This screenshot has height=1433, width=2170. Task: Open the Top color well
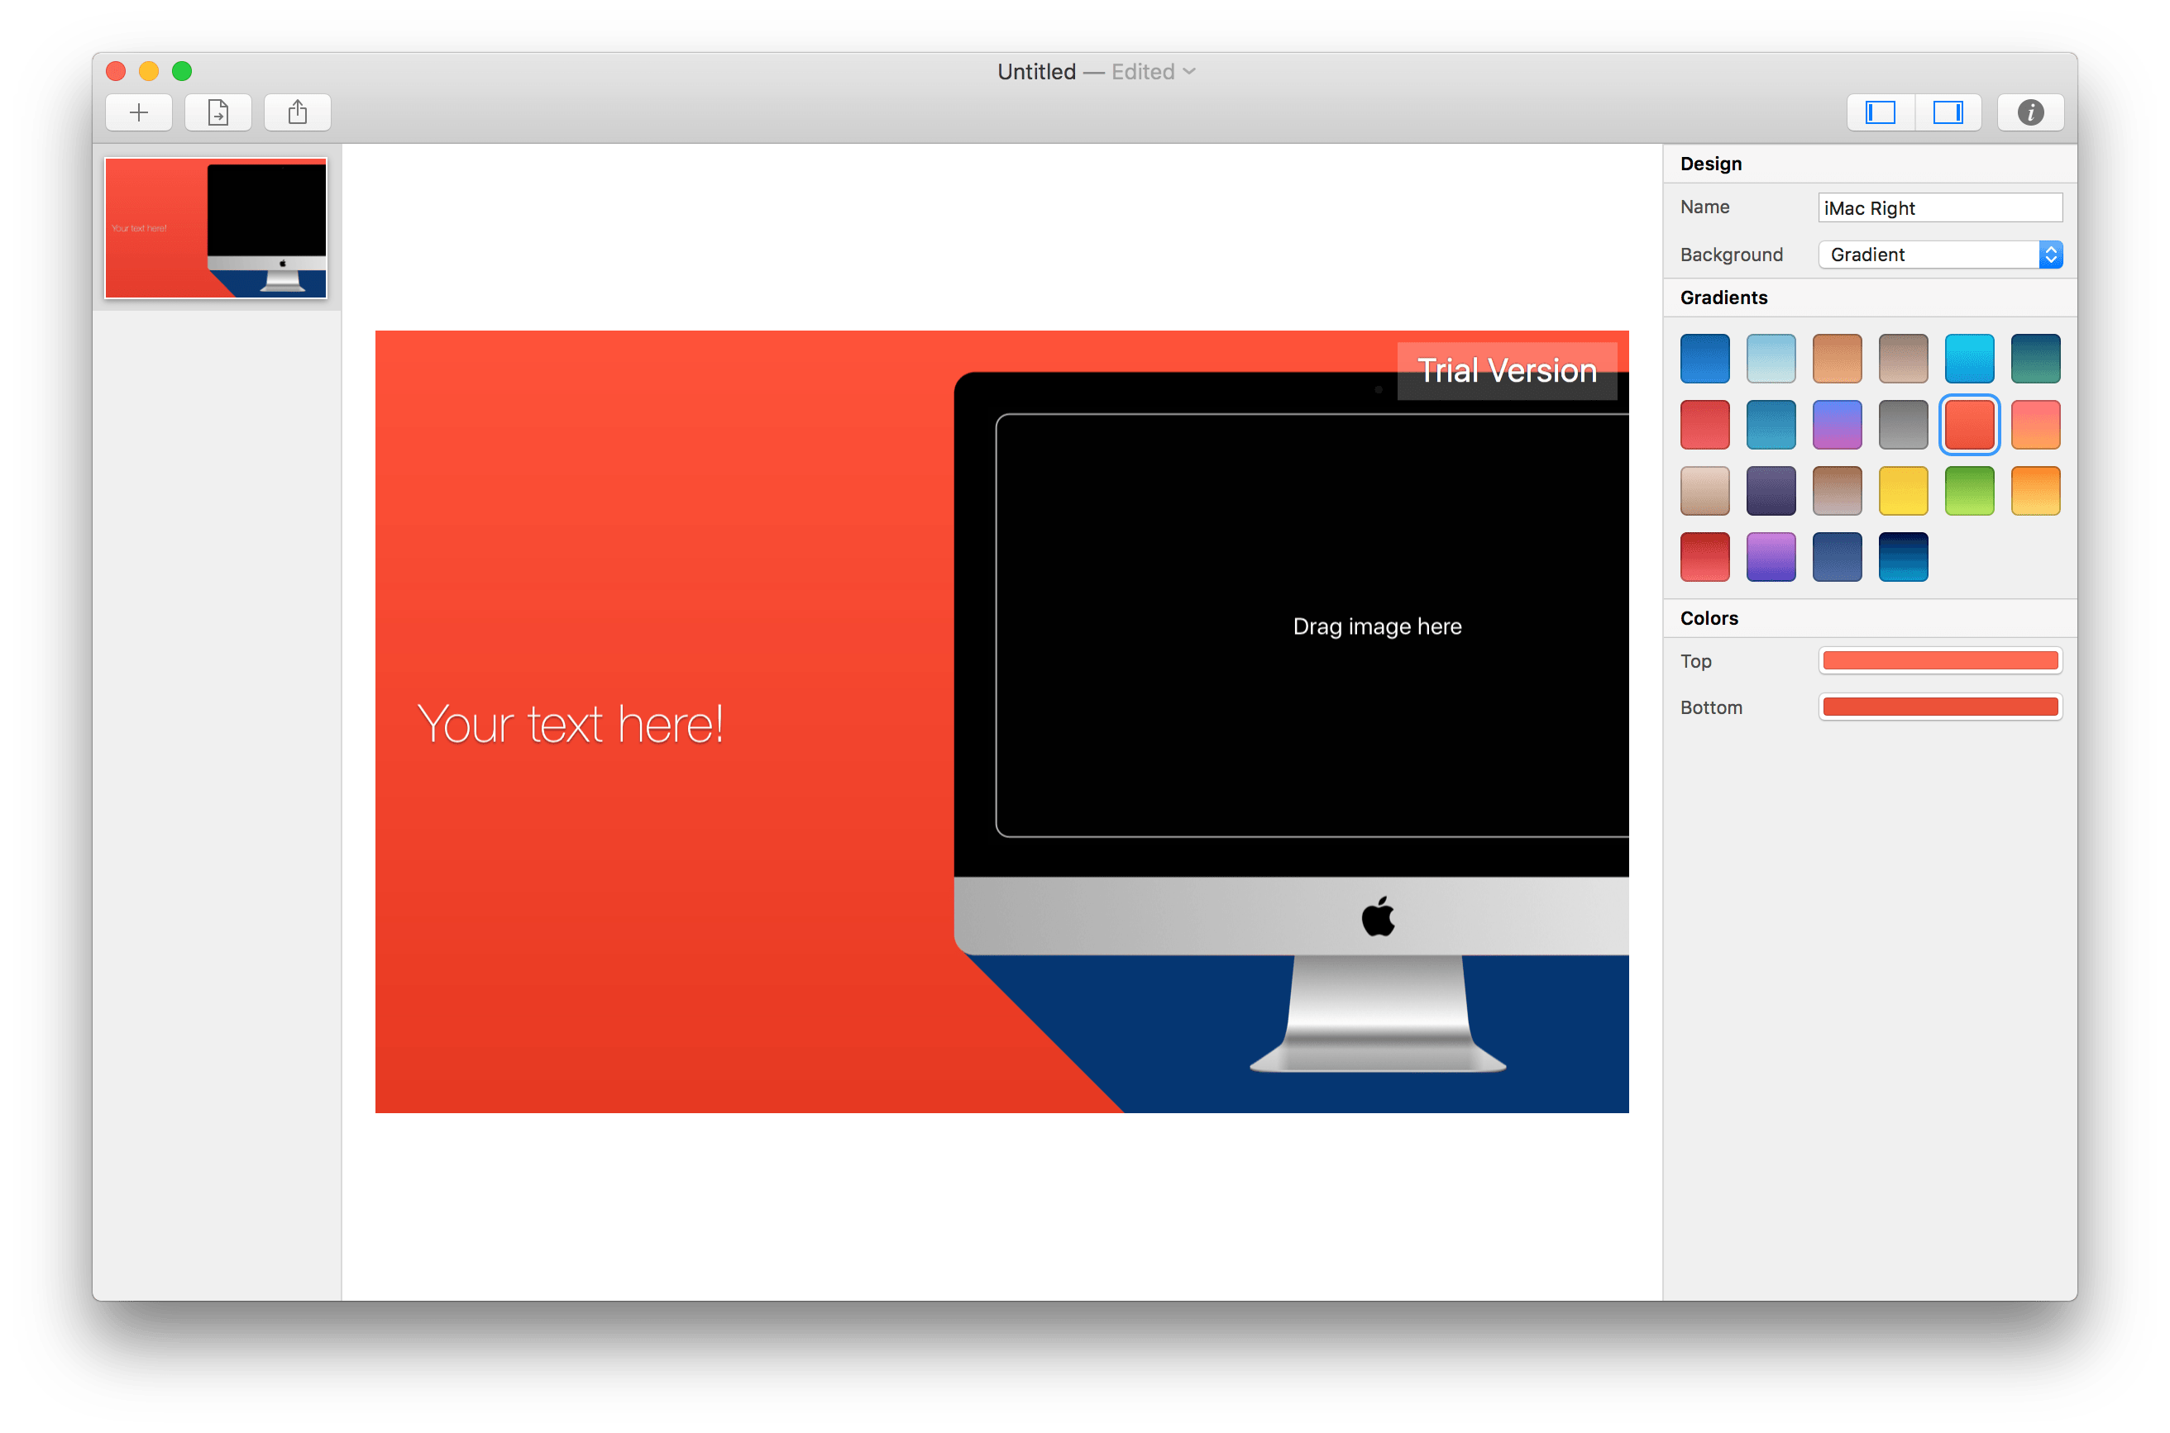[x=1940, y=661]
